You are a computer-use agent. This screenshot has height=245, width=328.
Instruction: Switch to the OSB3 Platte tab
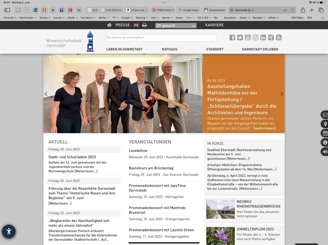pos(163,10)
